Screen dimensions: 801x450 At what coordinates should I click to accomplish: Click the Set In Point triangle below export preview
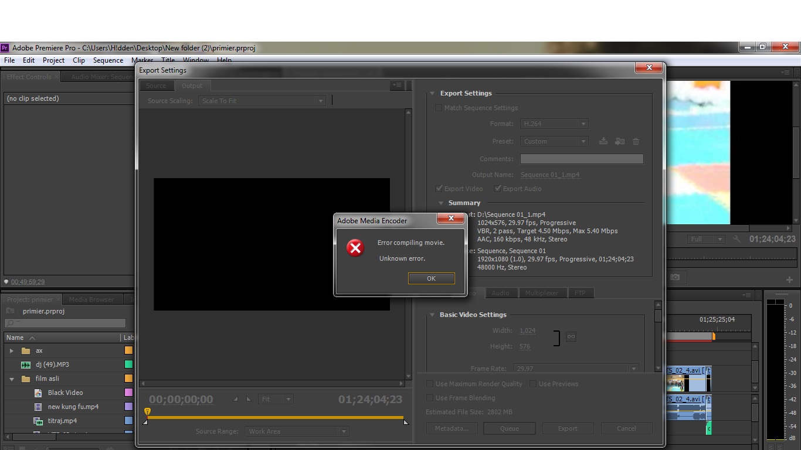pos(236,399)
